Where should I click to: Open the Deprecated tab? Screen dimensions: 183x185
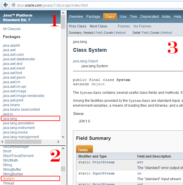149,17
